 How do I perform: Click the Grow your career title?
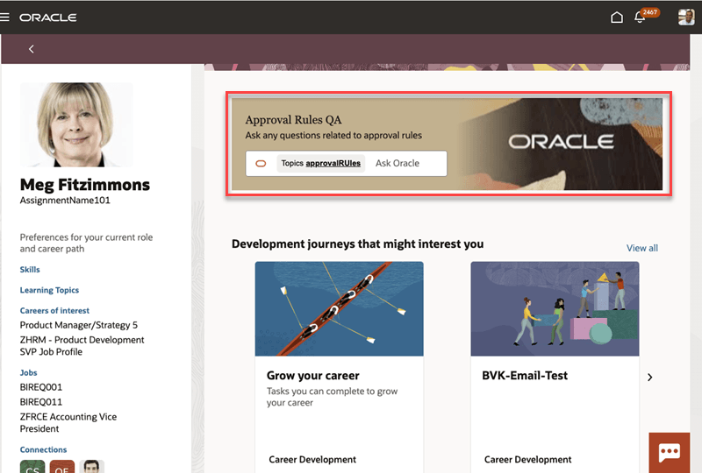coord(313,376)
